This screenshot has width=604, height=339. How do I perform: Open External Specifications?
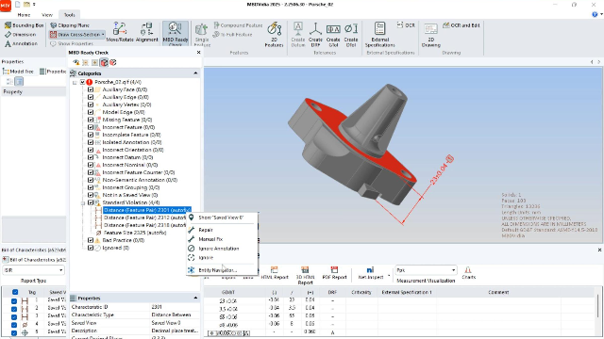click(379, 34)
